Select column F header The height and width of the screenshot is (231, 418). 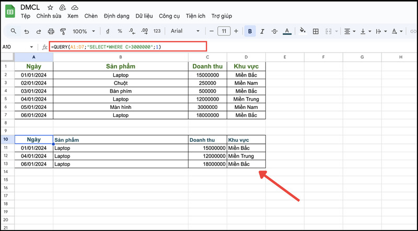(323, 57)
